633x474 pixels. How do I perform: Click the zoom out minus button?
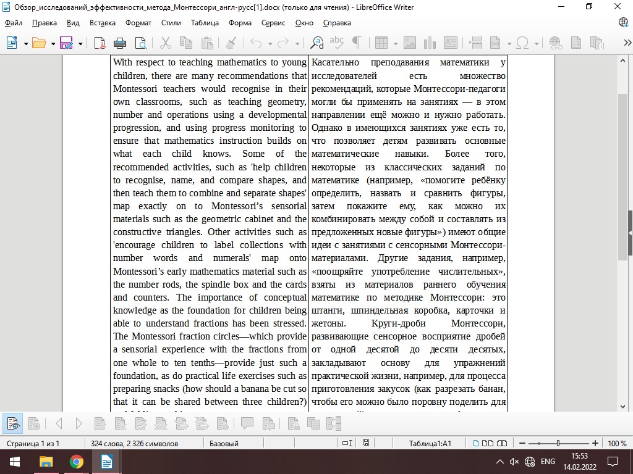[x=522, y=443]
